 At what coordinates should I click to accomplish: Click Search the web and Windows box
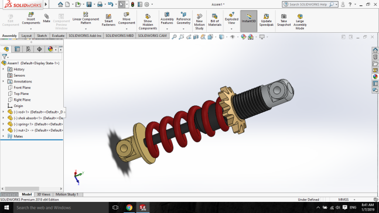(61, 208)
